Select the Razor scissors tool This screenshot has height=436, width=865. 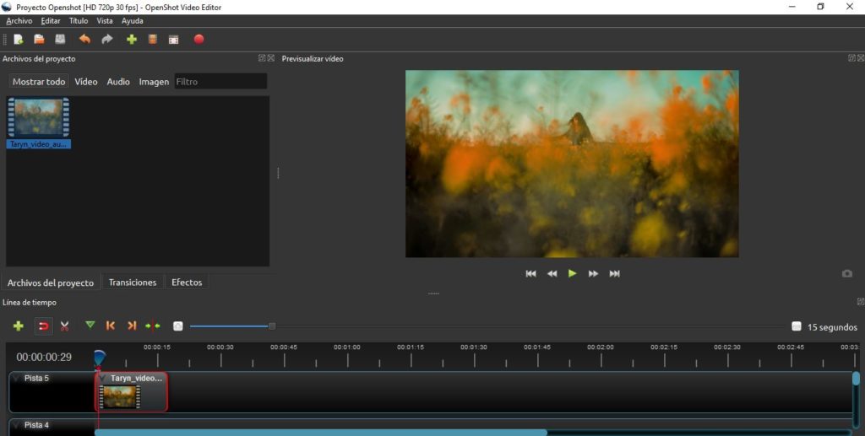coord(64,326)
